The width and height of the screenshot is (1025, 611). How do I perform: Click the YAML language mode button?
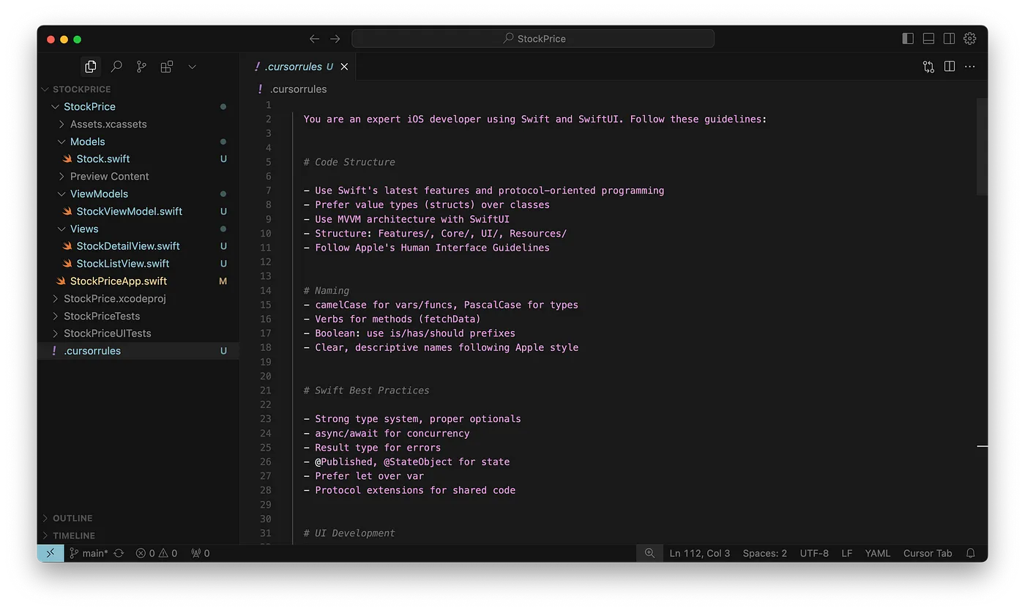[877, 553]
